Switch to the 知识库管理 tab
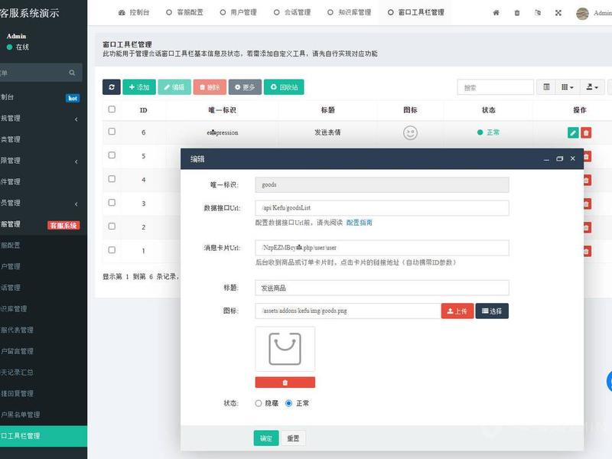The height and width of the screenshot is (459, 612). 349,12
